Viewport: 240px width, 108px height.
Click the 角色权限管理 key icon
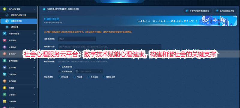4,34
